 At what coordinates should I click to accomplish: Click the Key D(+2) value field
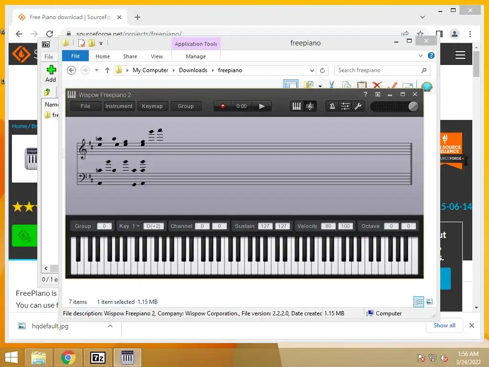(x=153, y=226)
